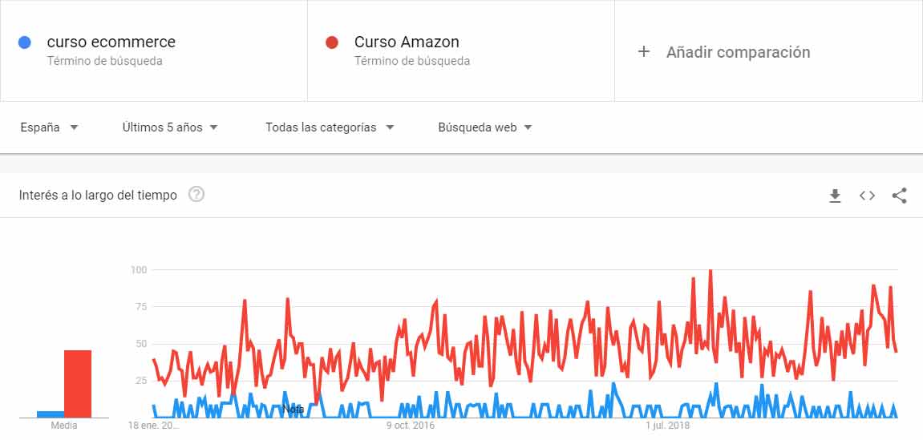This screenshot has height=440, width=923.
Task: Download the interest over time chart data
Action: (835, 196)
